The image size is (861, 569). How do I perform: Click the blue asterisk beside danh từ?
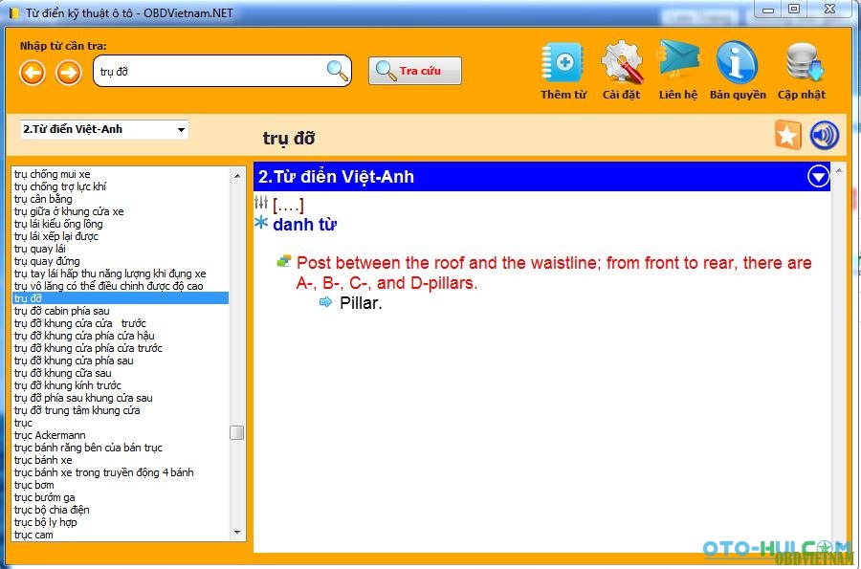pyautogui.click(x=261, y=223)
